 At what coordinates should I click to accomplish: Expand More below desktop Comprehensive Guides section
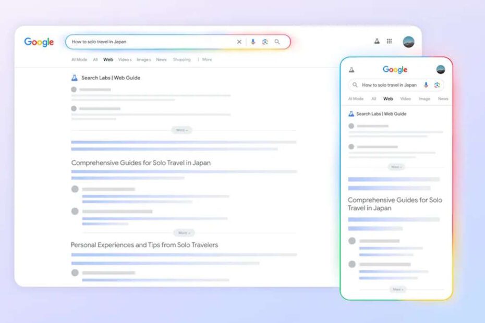click(184, 233)
